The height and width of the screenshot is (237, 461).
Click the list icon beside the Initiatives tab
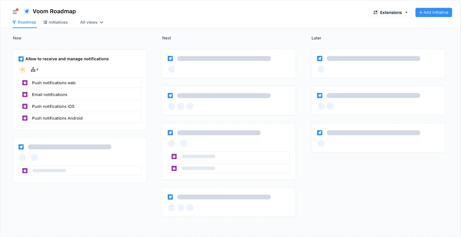coord(45,22)
